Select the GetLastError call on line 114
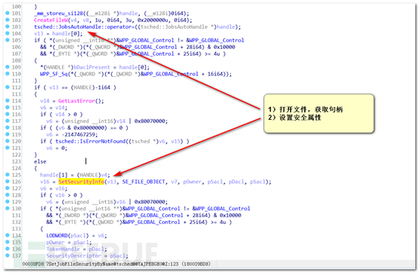Viewport: 419px width, 273px height. [76, 101]
